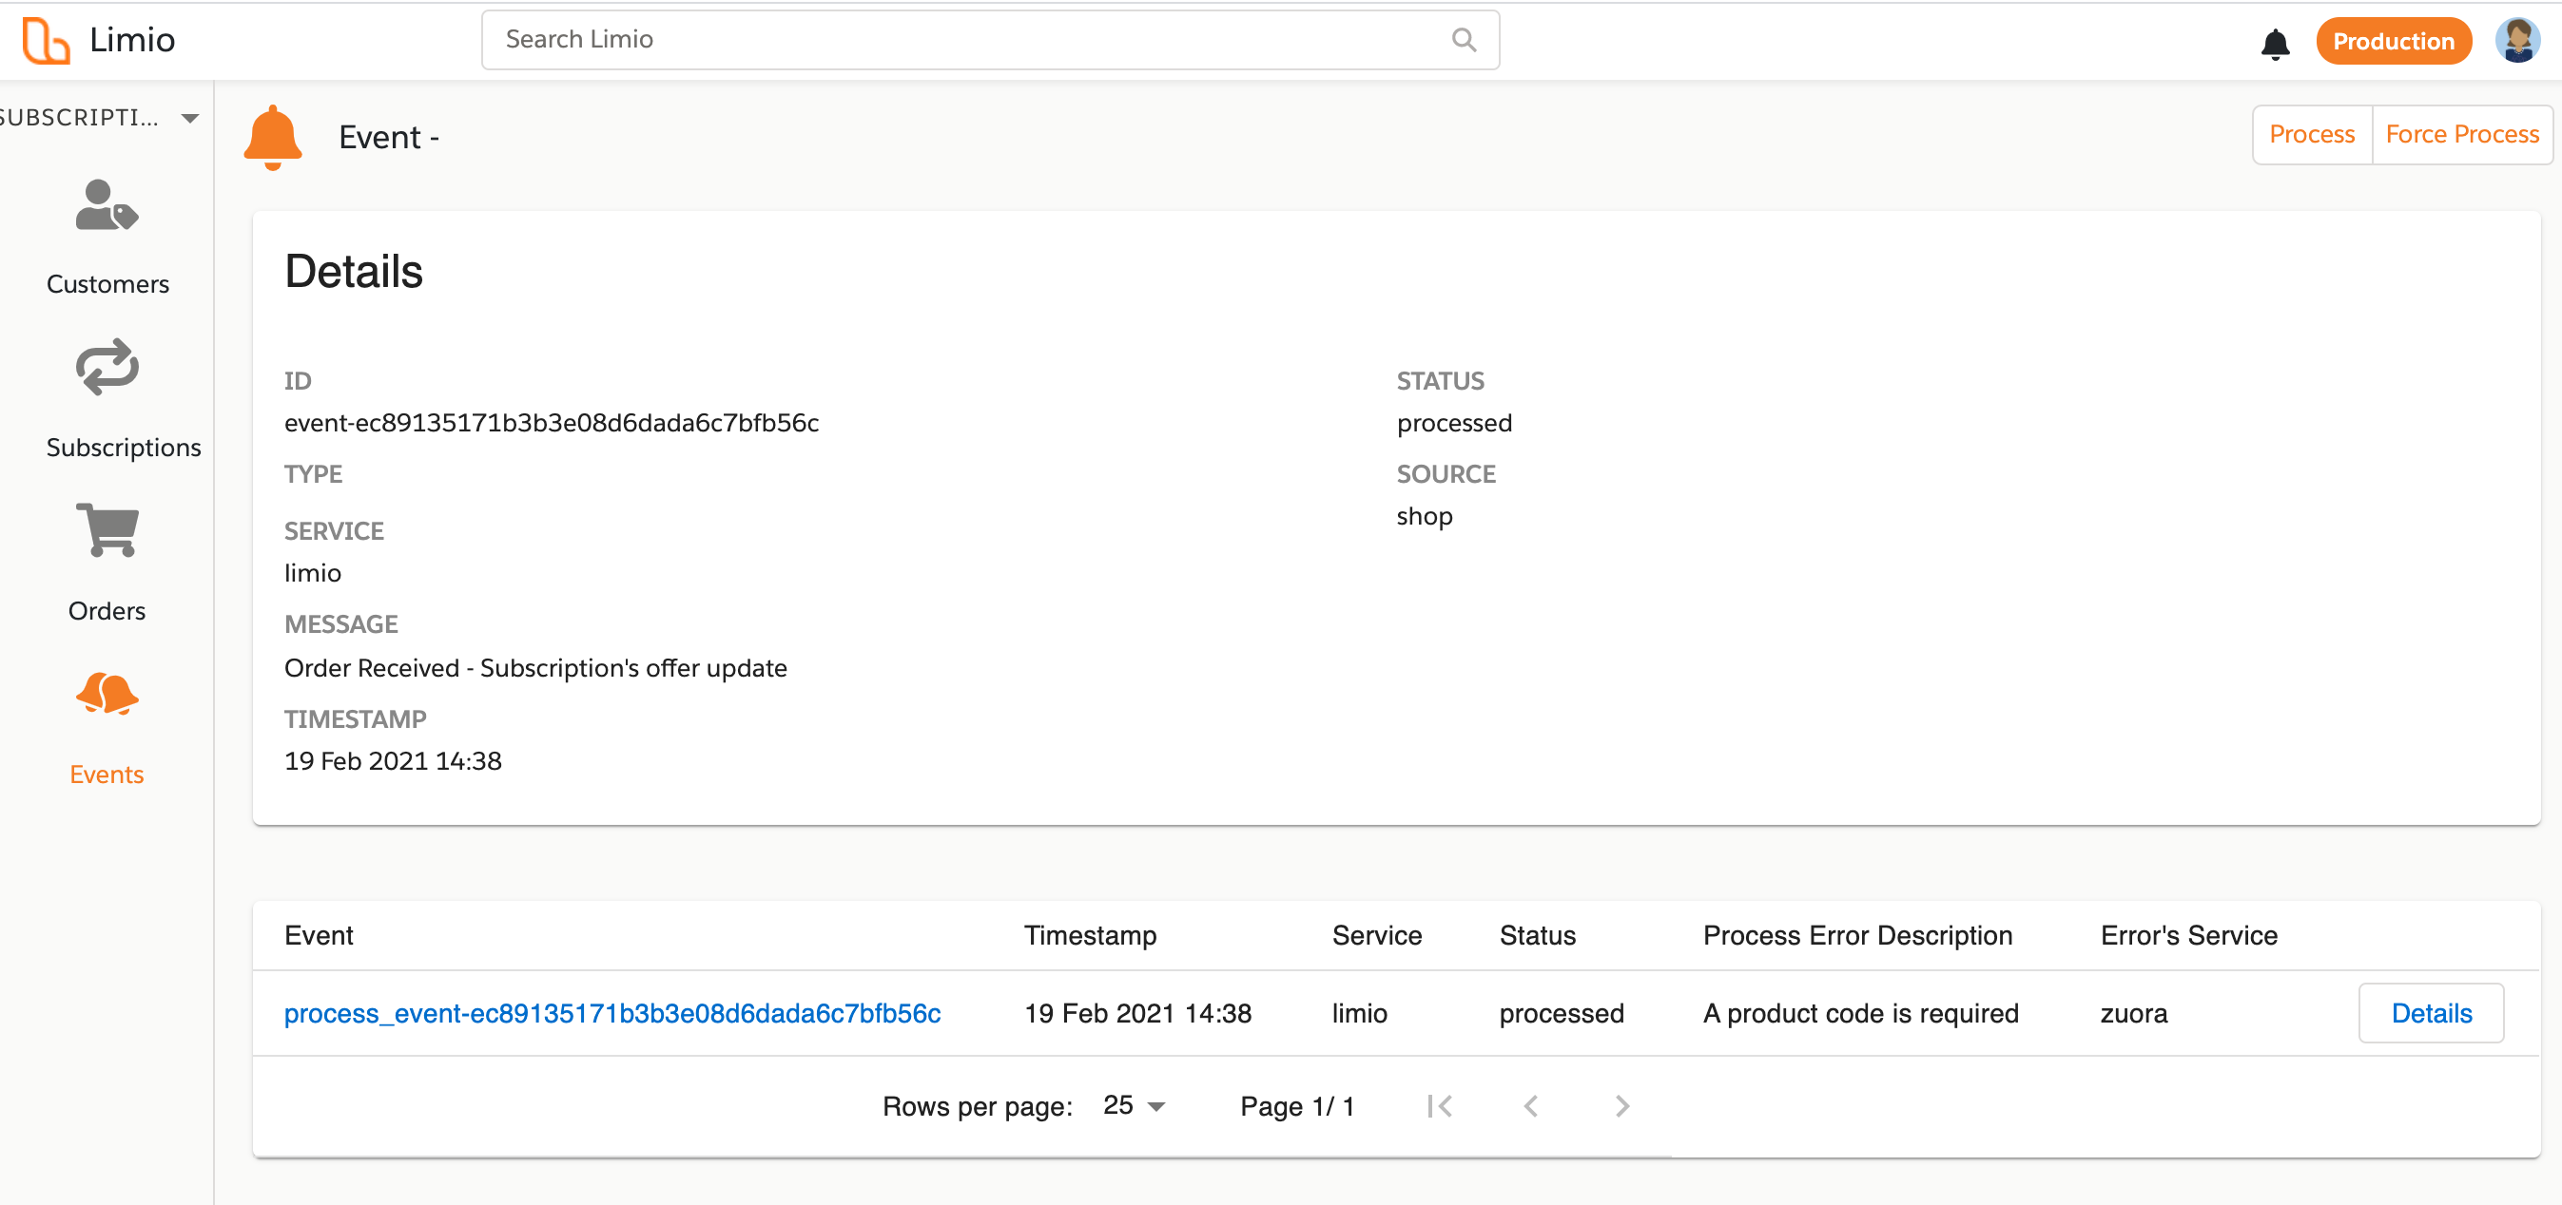Click the Details timestamp 19 Feb 2021 14:38

click(393, 760)
